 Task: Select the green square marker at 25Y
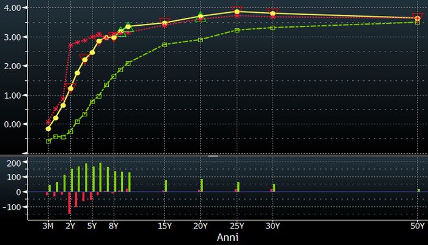237,31
